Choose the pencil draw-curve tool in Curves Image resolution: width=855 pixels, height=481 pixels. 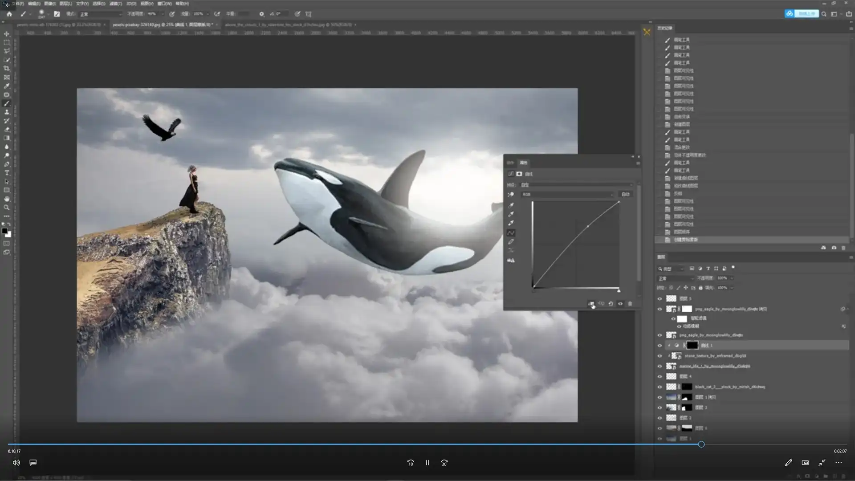point(511,242)
